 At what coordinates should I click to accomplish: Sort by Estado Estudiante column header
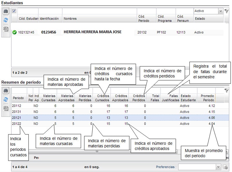[188, 98]
